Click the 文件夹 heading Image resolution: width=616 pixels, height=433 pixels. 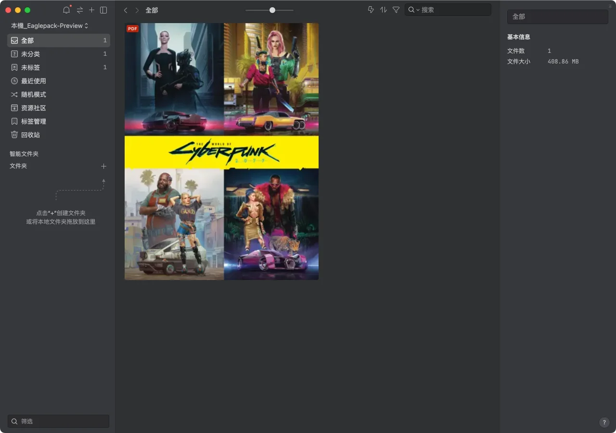click(18, 166)
